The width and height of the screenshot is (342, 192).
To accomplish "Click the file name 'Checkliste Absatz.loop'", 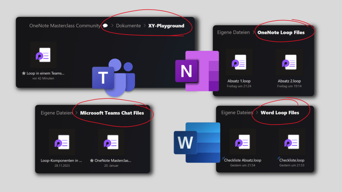I will coord(242,160).
